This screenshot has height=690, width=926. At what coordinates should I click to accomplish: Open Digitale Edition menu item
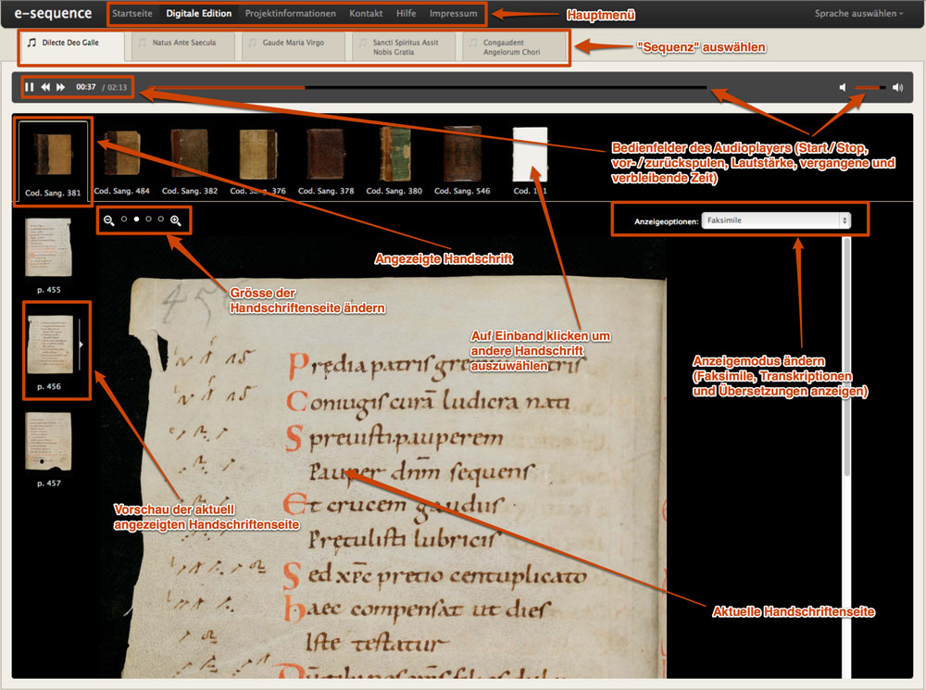coord(199,14)
